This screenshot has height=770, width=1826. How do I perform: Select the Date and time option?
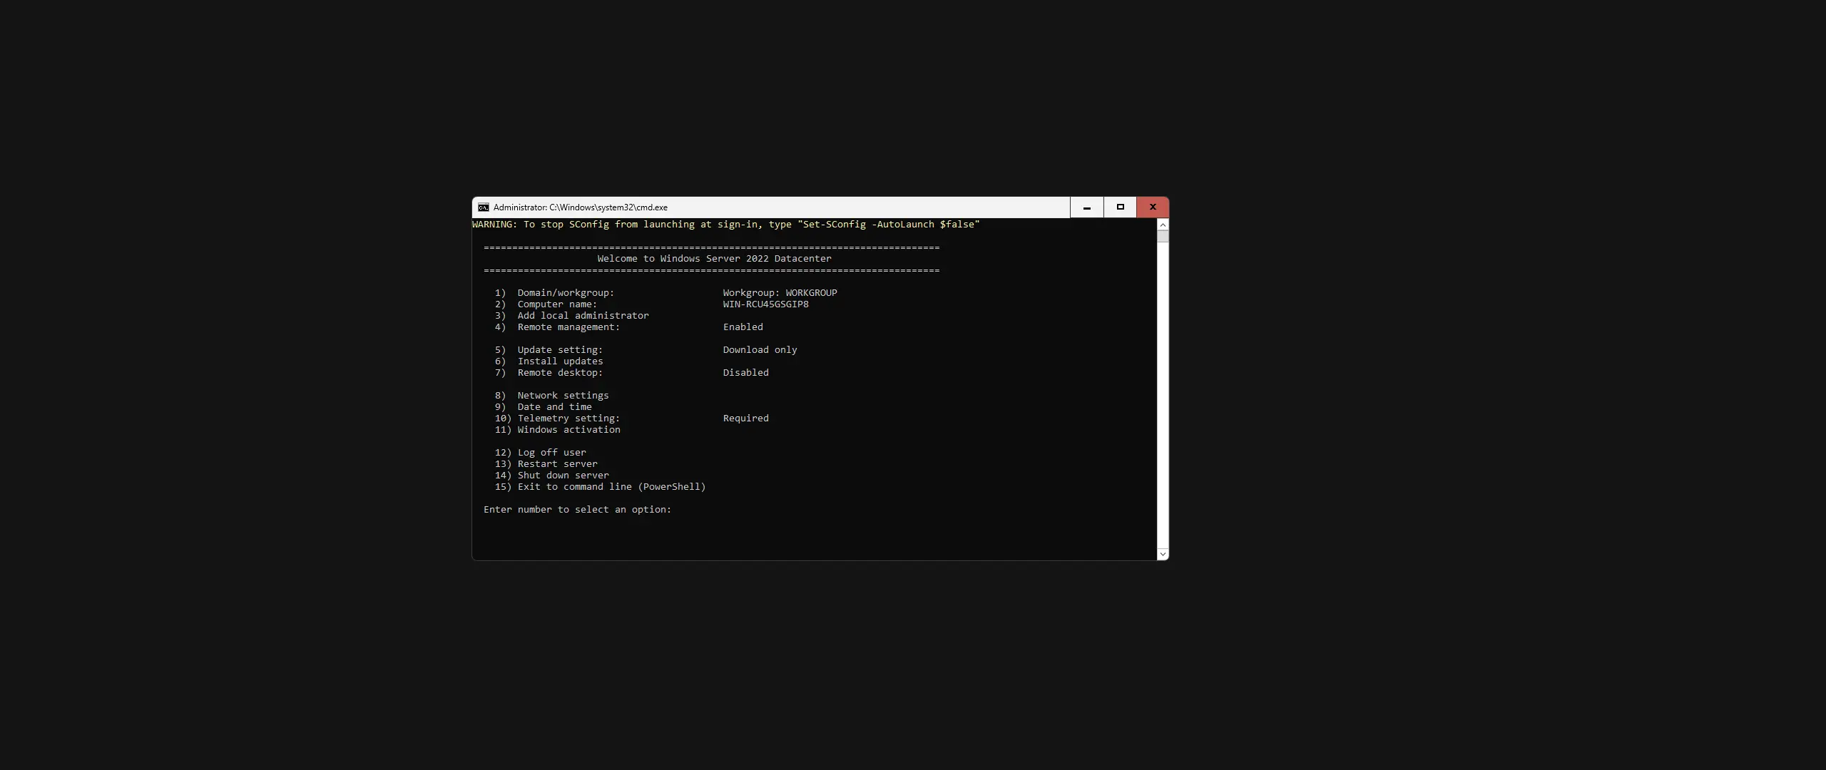pyautogui.click(x=554, y=406)
